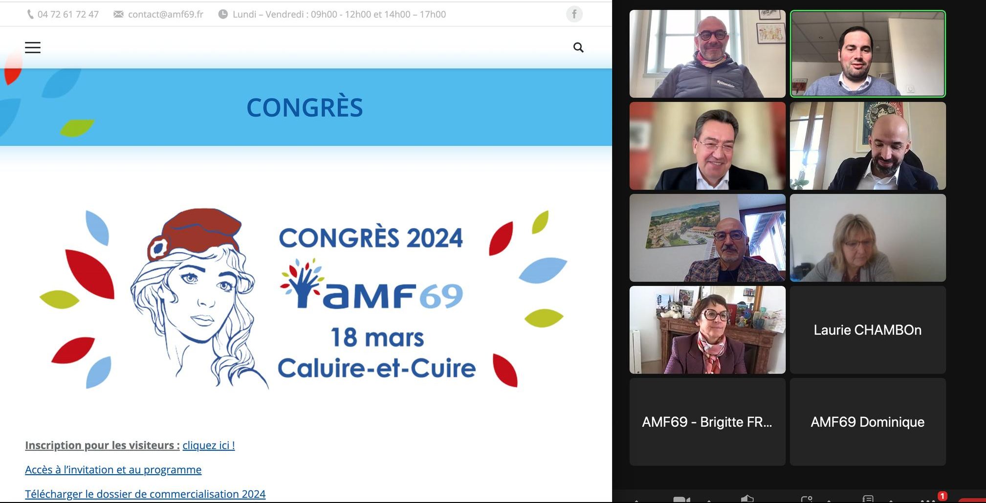Click the Congrès 2024 AMF69 banner image
Image resolution: width=986 pixels, height=503 pixels.
tap(303, 299)
